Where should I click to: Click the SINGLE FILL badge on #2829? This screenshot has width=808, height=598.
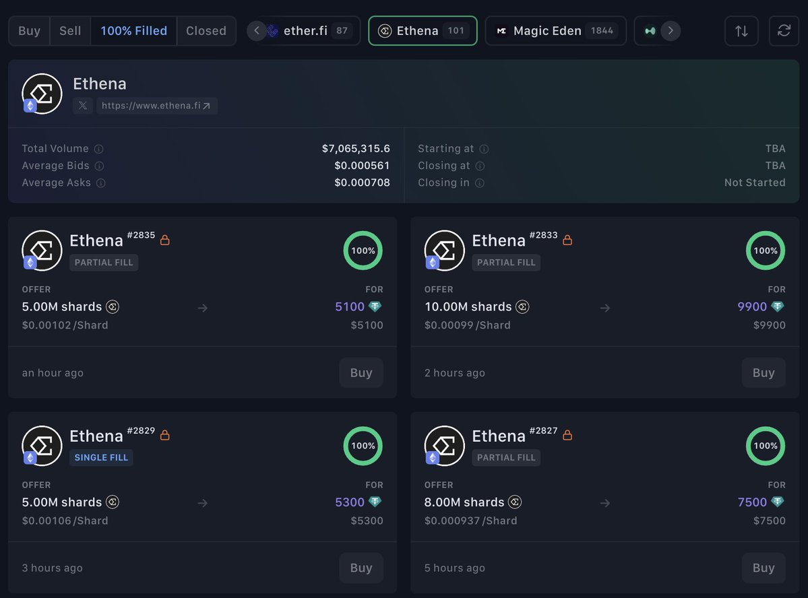pos(101,457)
